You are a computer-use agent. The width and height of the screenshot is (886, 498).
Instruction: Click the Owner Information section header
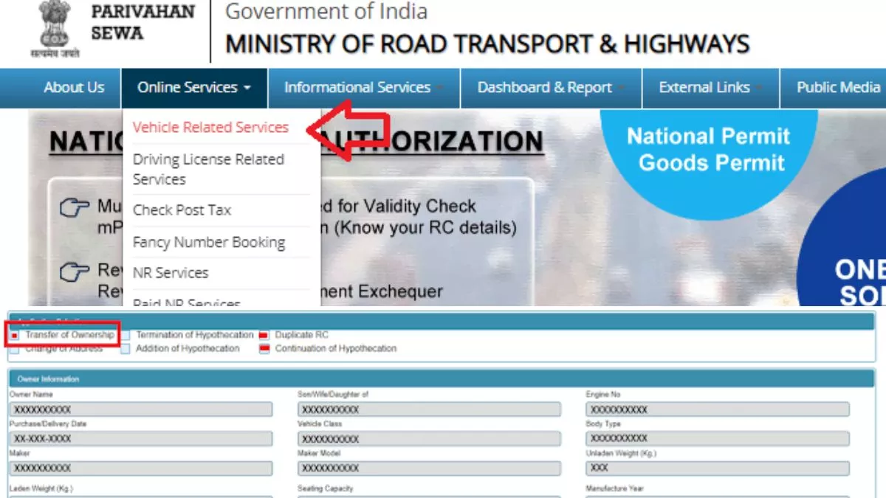point(440,379)
